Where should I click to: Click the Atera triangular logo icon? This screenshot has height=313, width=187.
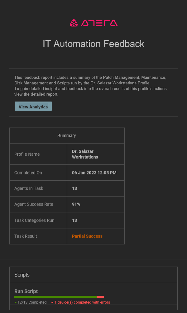coord(74,22)
